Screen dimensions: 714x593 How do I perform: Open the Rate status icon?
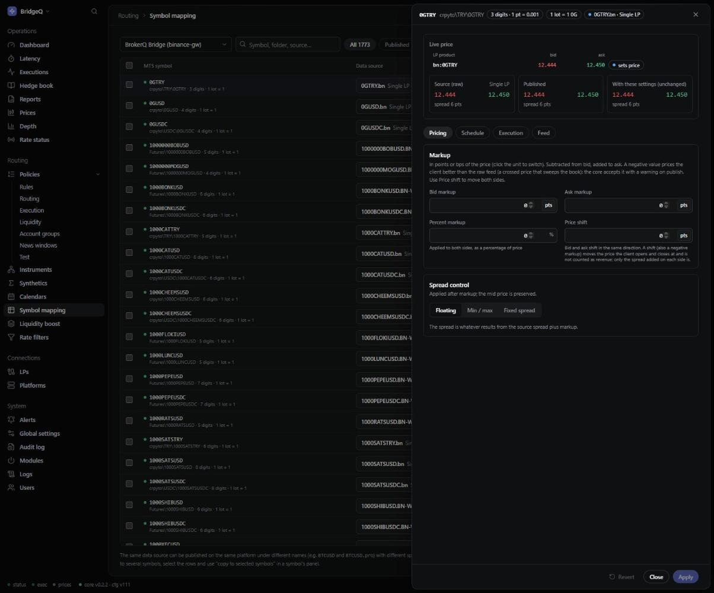(11, 139)
